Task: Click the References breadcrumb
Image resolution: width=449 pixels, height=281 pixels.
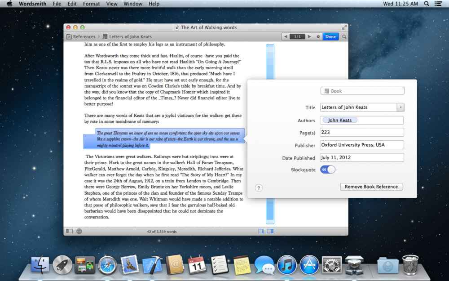Action: (81, 37)
